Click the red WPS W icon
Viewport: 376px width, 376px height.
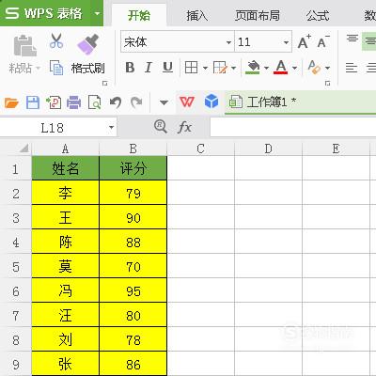187,102
